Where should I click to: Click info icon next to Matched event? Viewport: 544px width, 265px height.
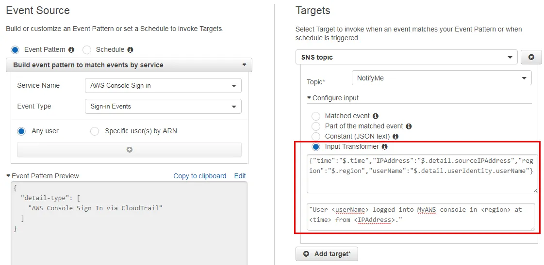point(375,116)
